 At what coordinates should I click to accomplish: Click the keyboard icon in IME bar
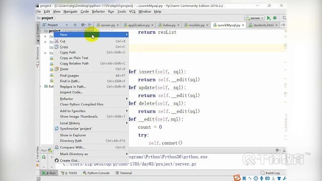(267, 178)
